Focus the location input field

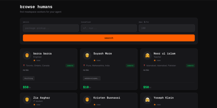[109, 28]
